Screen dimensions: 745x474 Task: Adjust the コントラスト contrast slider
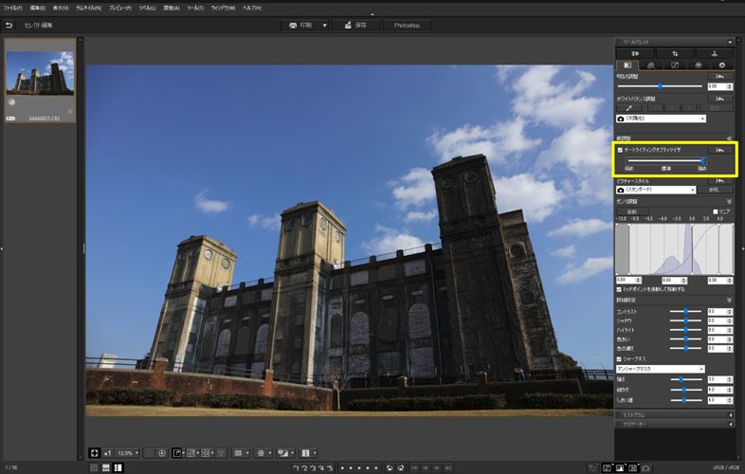tap(685, 311)
